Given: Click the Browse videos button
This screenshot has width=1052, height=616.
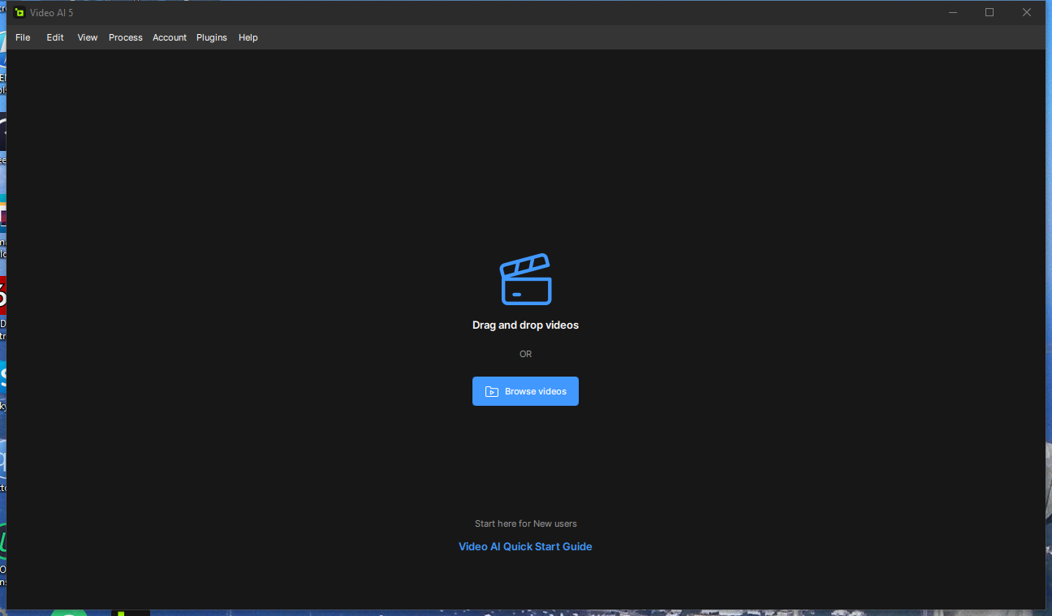Looking at the screenshot, I should coord(525,391).
